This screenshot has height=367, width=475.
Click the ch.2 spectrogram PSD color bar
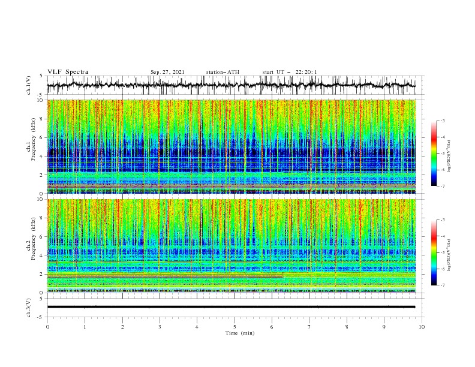point(434,252)
